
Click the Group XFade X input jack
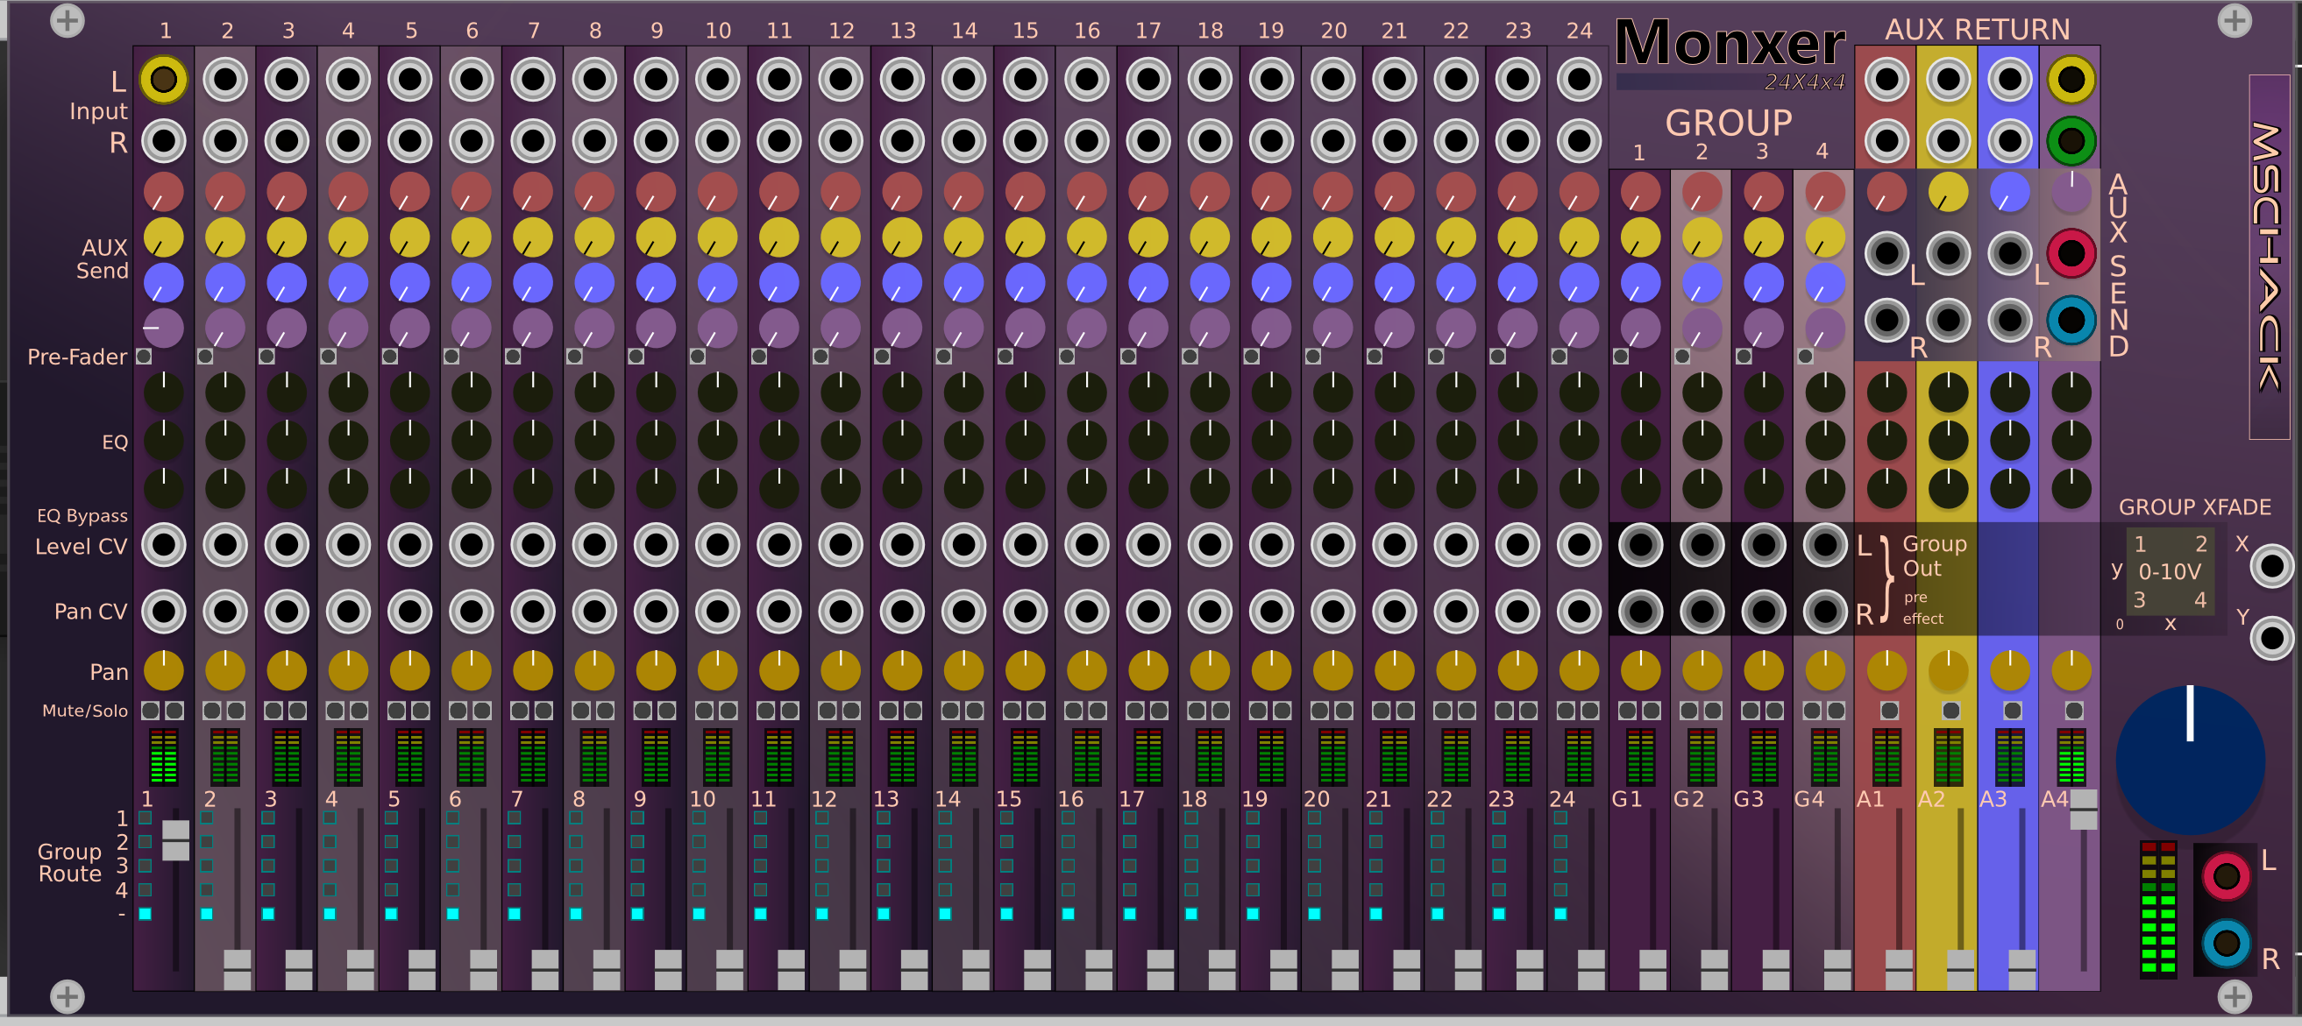click(x=2271, y=566)
